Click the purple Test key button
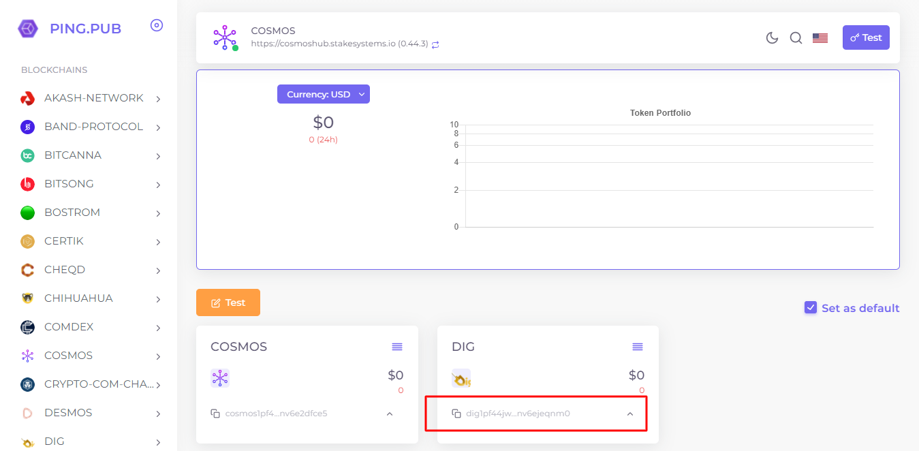Viewport: 919px width, 451px height. [x=866, y=37]
